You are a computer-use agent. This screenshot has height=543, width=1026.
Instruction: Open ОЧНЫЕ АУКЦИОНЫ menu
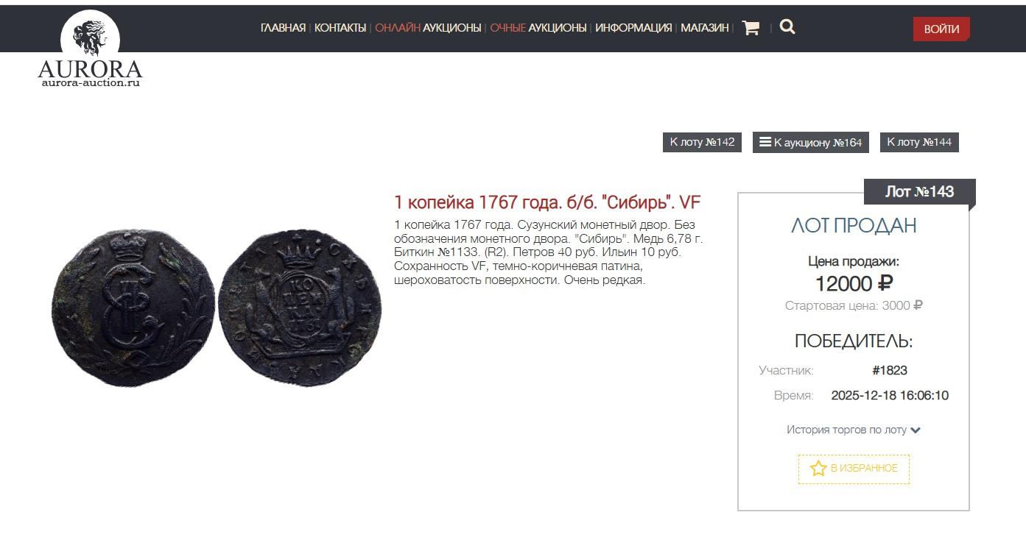538,28
